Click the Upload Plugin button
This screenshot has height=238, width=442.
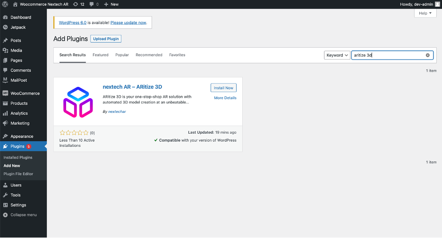point(106,39)
